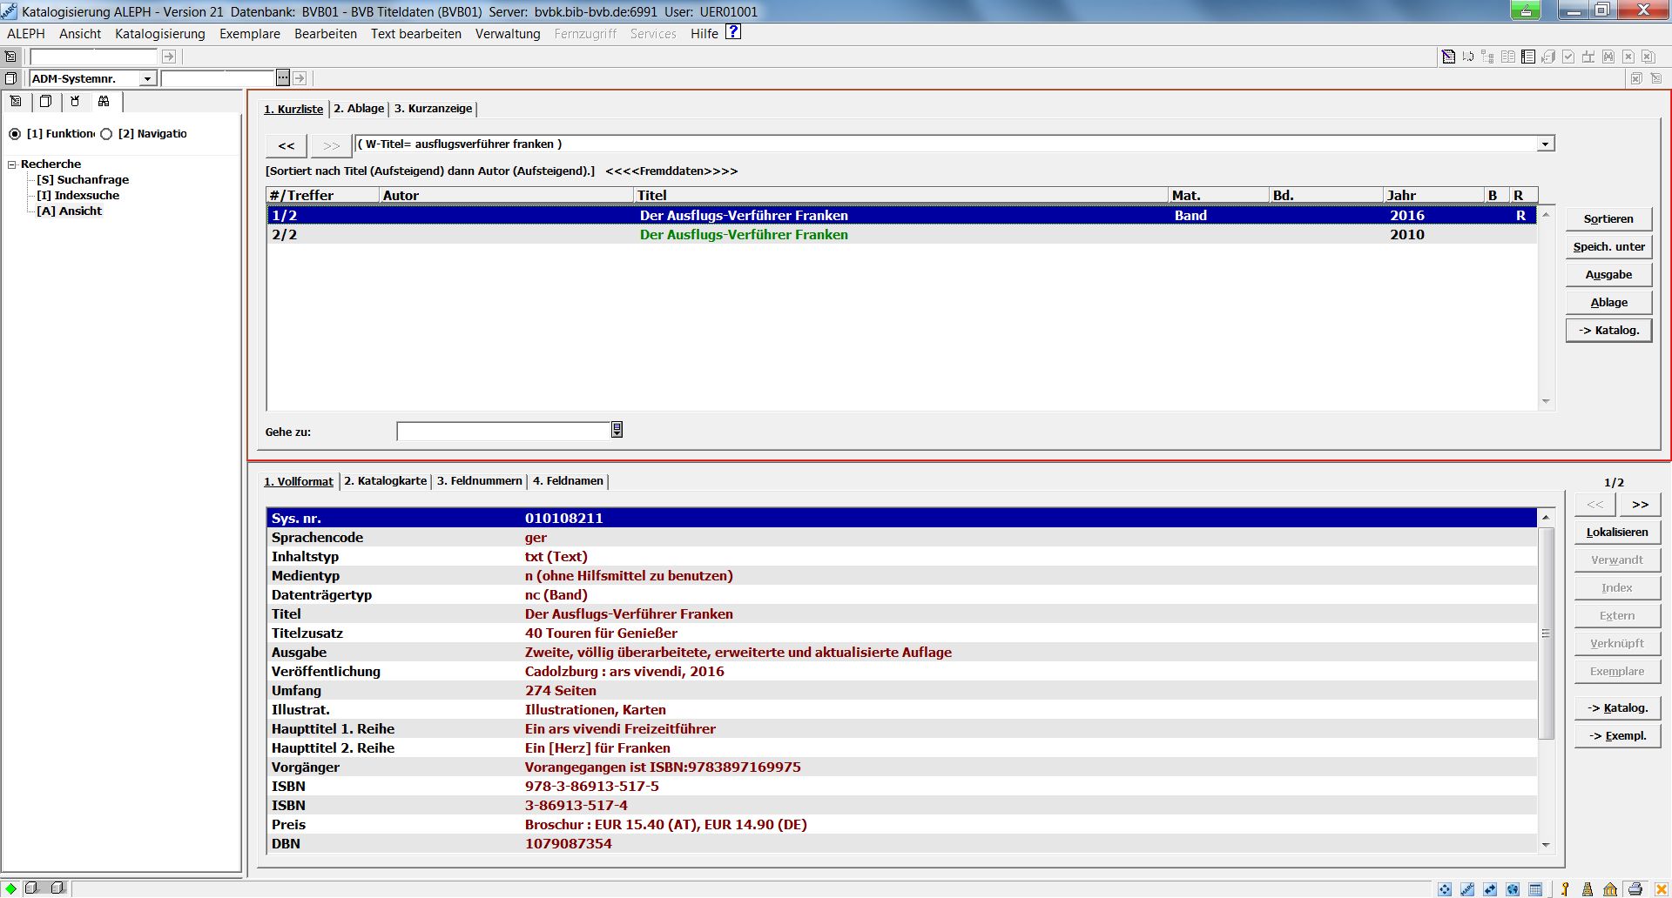Select the [2] Navigation radio button
The width and height of the screenshot is (1672, 898).
point(106,134)
